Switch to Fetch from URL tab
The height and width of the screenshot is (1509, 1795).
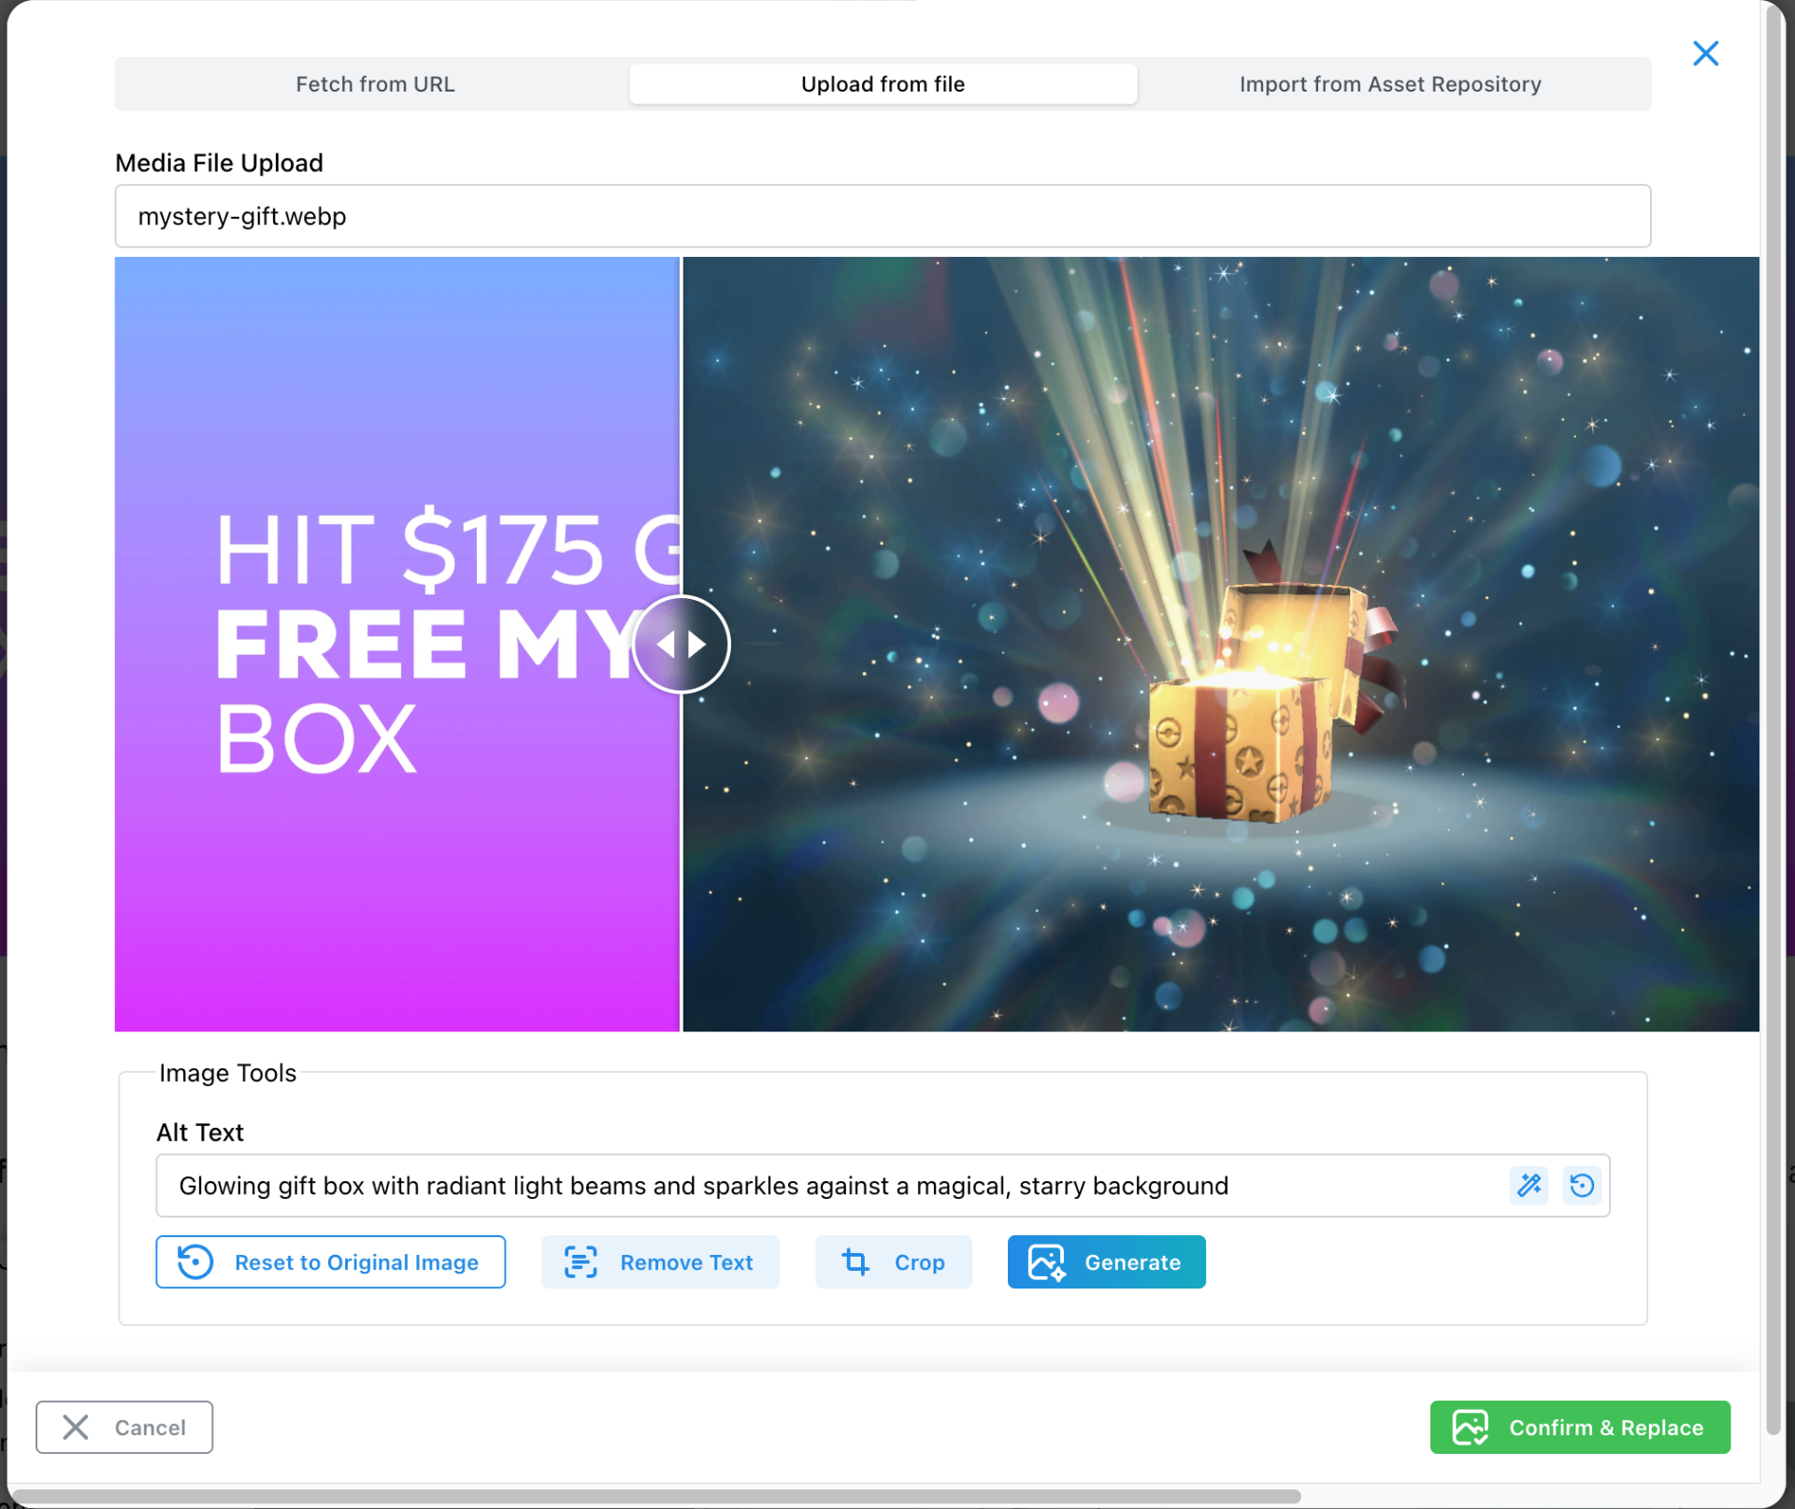(375, 84)
